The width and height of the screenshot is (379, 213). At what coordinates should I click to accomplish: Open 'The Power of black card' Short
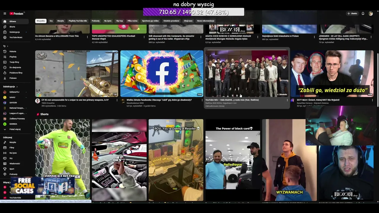tap(233, 160)
